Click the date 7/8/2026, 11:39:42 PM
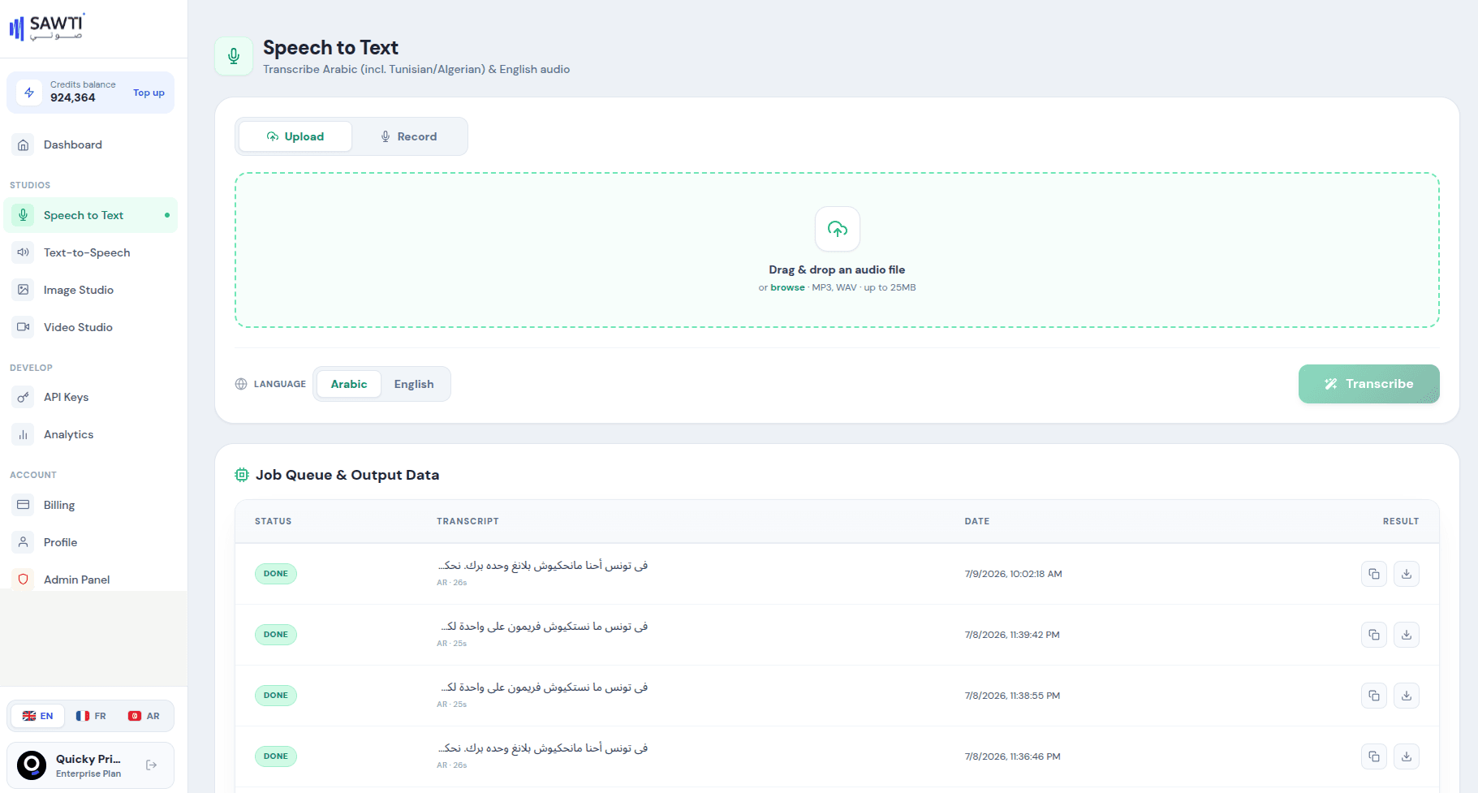 pos(1012,635)
